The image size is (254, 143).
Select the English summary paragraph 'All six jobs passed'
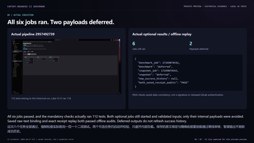pyautogui.click(x=125, y=119)
